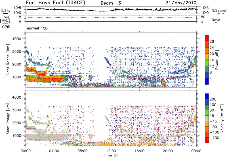Click the diagonal blue echo trace near 11:30
This screenshot has height=157, width=227.
108,61
